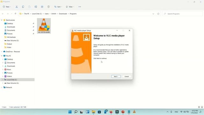Open the New dropdown in Explorer toolbar
204x115 pixels.
[7, 7]
